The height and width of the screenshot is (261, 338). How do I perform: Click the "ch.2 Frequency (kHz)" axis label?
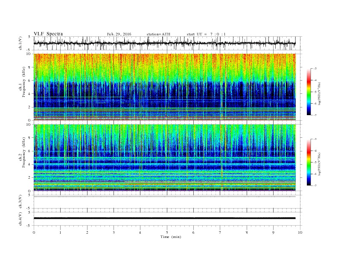click(22, 152)
